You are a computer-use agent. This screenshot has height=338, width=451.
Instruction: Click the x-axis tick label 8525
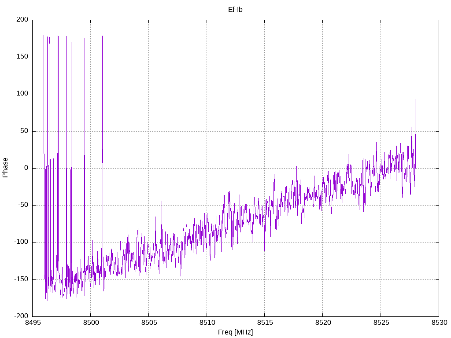[381, 323]
